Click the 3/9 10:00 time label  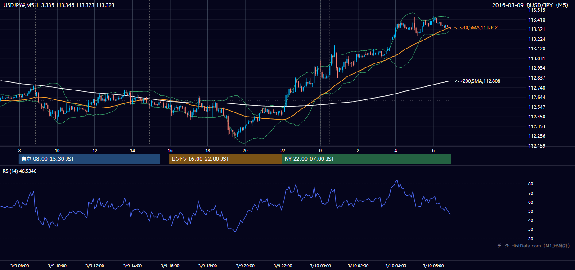[x=57, y=266]
